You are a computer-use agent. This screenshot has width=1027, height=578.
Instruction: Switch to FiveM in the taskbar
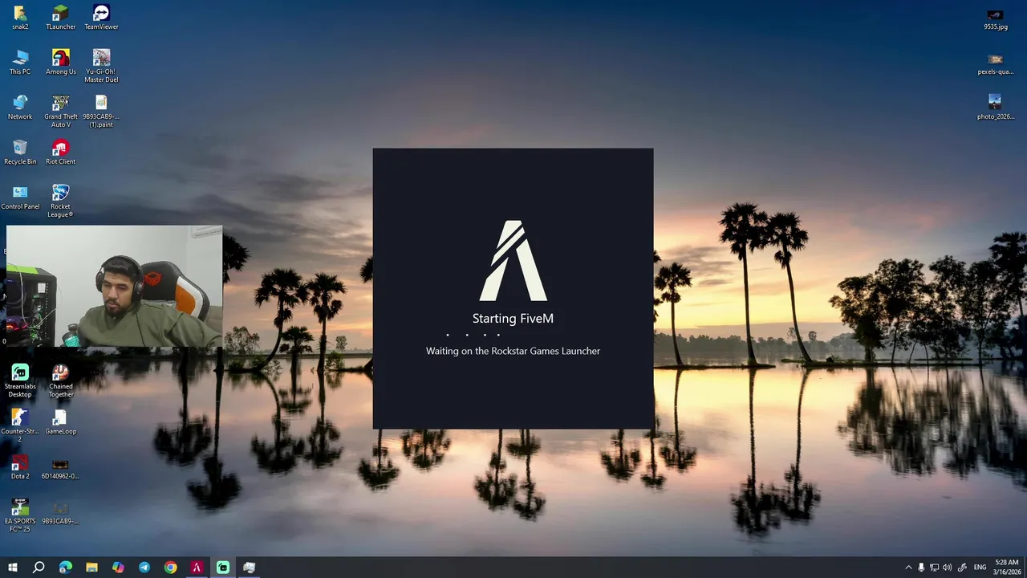point(197,568)
